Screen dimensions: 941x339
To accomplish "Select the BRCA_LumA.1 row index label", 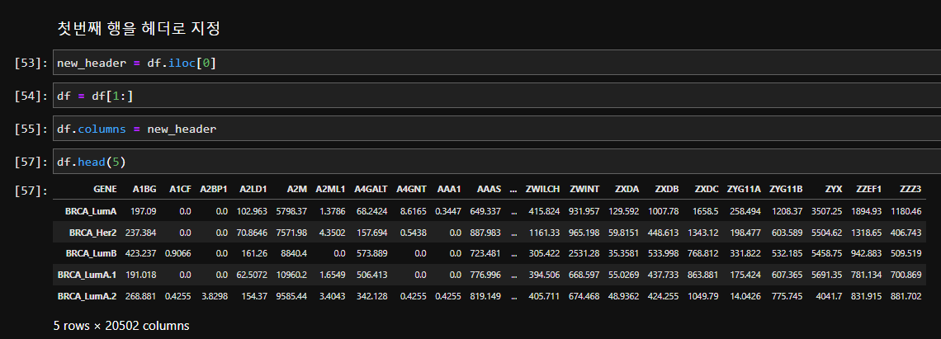I will [87, 275].
